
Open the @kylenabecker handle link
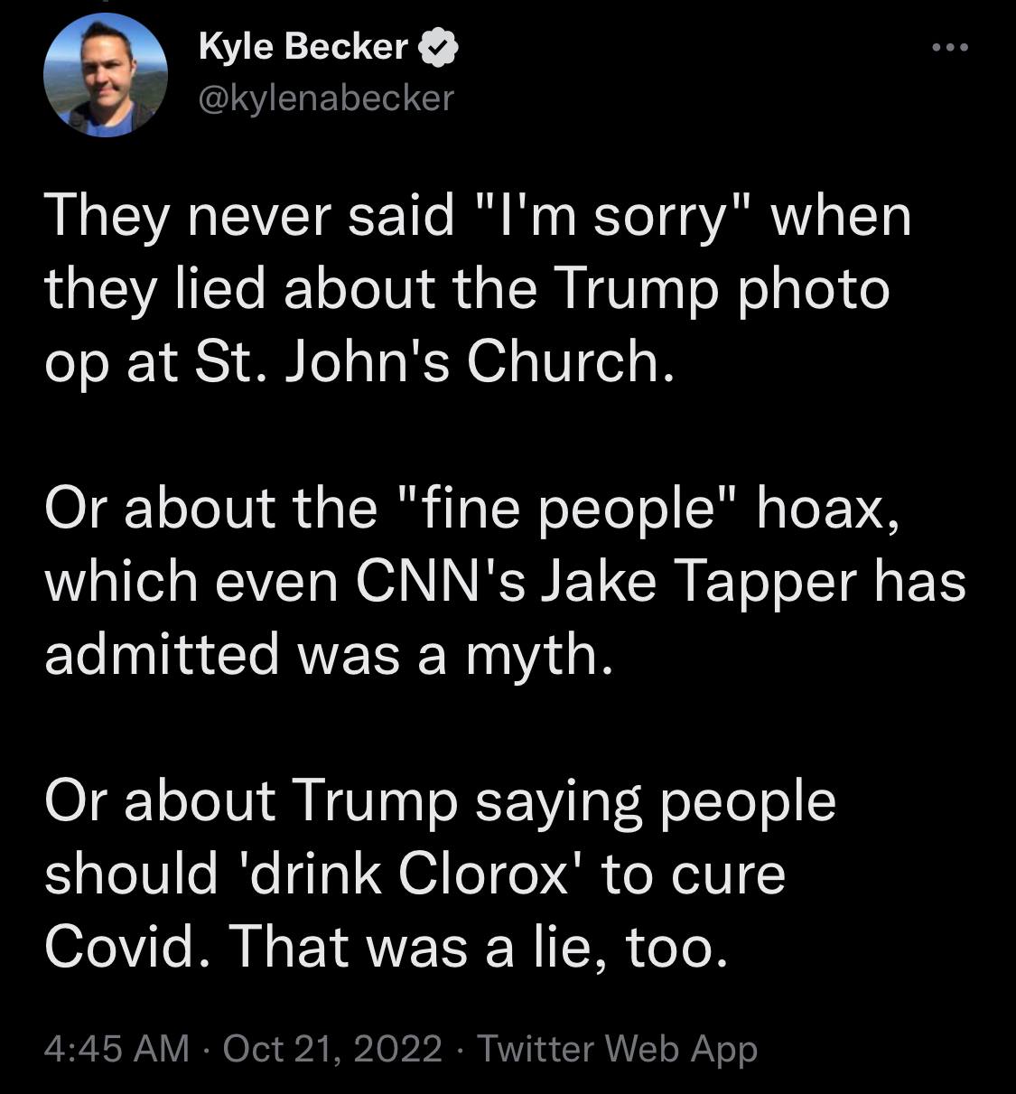pos(326,98)
